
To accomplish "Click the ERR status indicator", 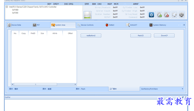I will point(87,4).
